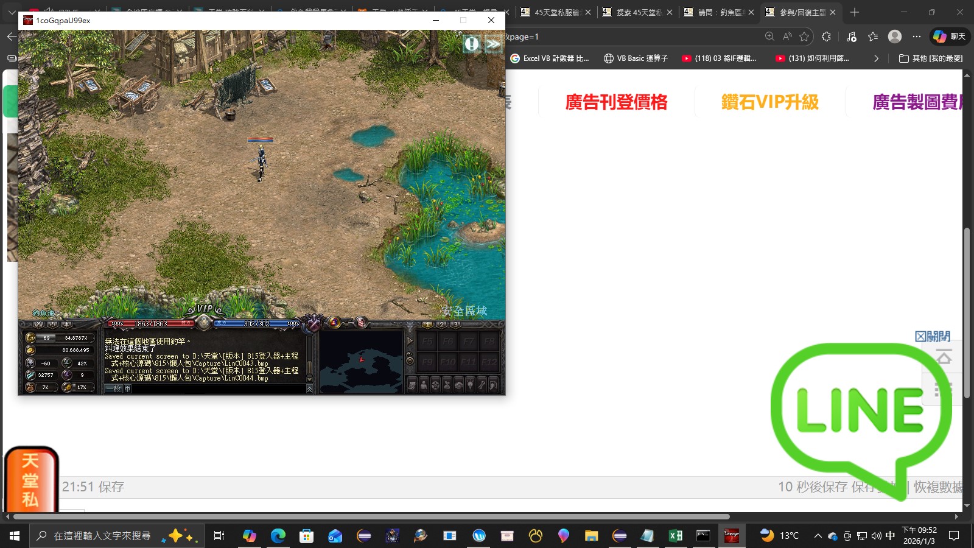Screen dimensions: 974x548
Task: Select quick-slot page 3 in game
Action: pos(456,325)
